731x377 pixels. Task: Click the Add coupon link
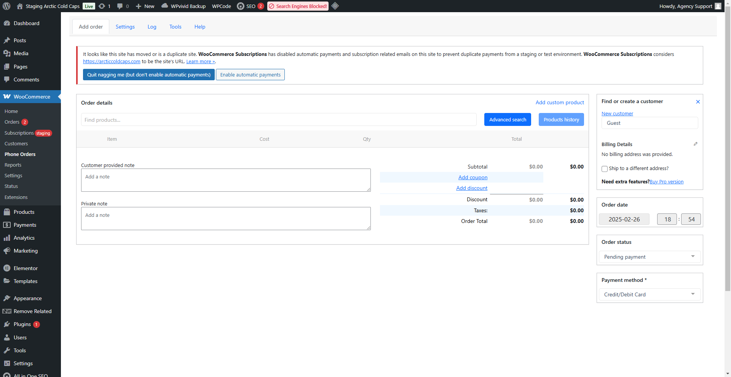pyautogui.click(x=472, y=177)
